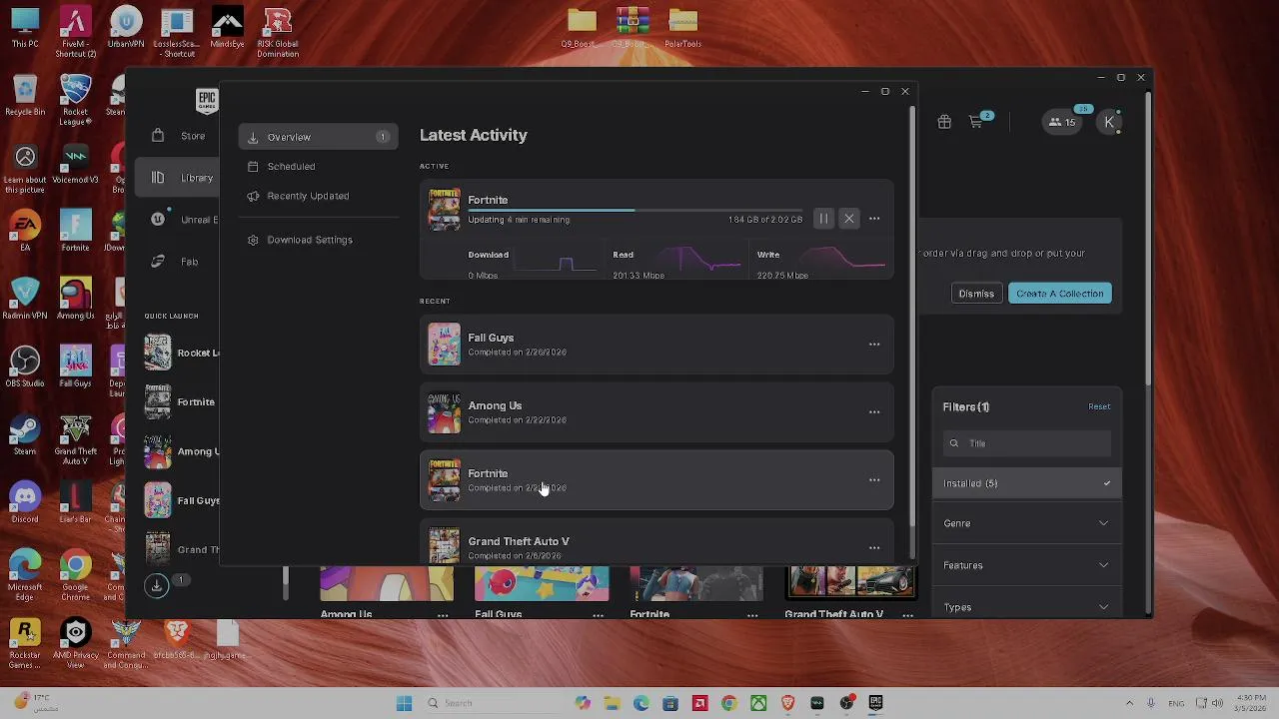1279x719 pixels.
Task: Expand the Features filter
Action: pos(1027,565)
